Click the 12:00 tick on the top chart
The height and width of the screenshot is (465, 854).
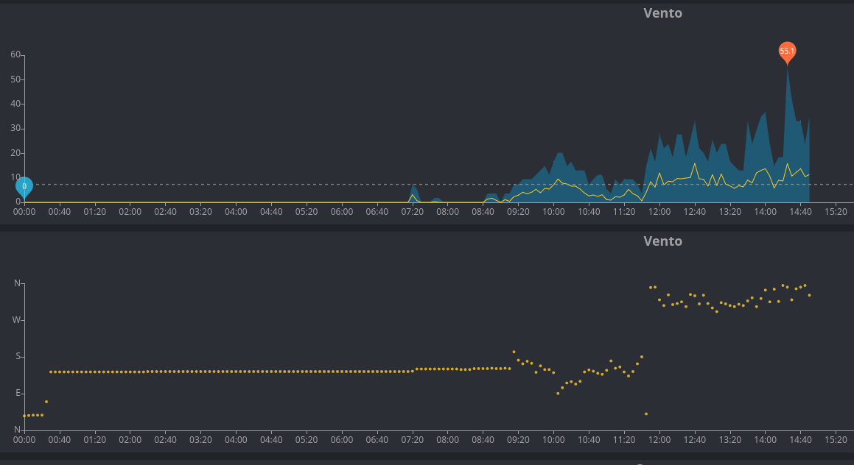coord(659,212)
